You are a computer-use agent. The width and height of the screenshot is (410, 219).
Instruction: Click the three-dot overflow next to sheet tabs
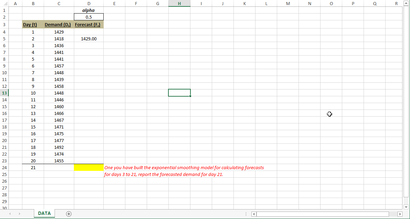tap(246, 214)
